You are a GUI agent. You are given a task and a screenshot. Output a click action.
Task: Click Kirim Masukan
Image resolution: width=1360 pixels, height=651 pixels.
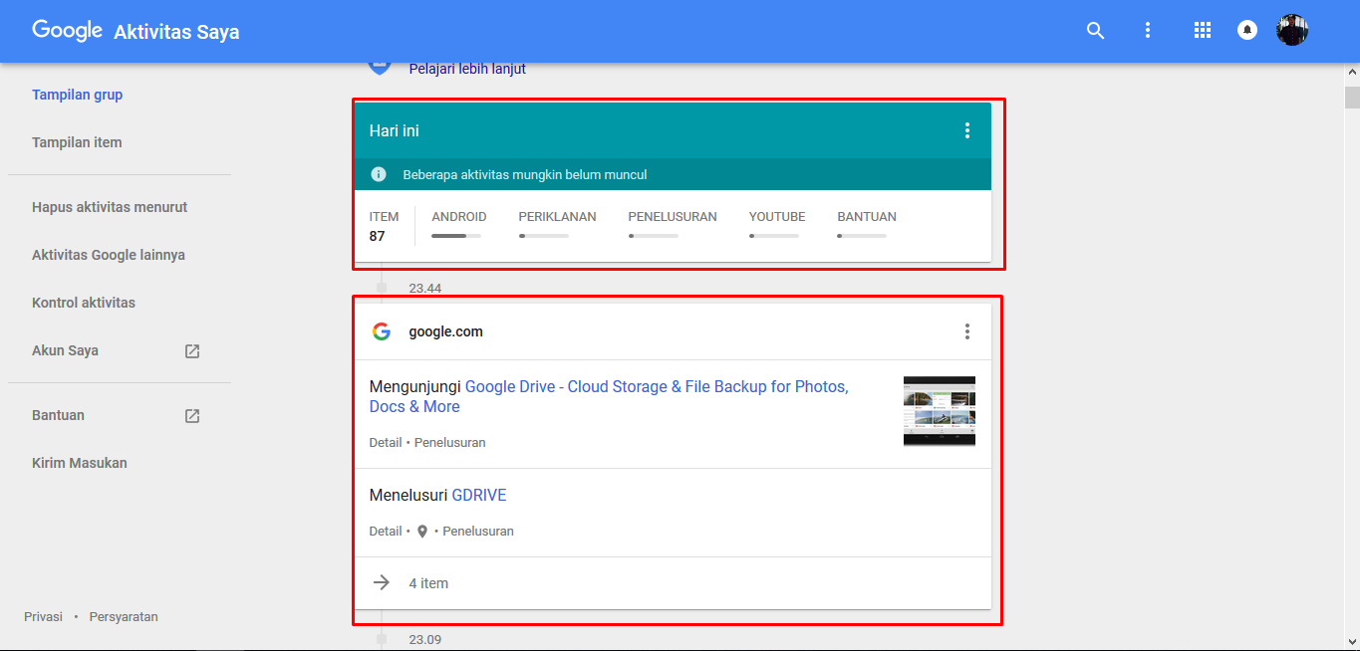coord(80,464)
